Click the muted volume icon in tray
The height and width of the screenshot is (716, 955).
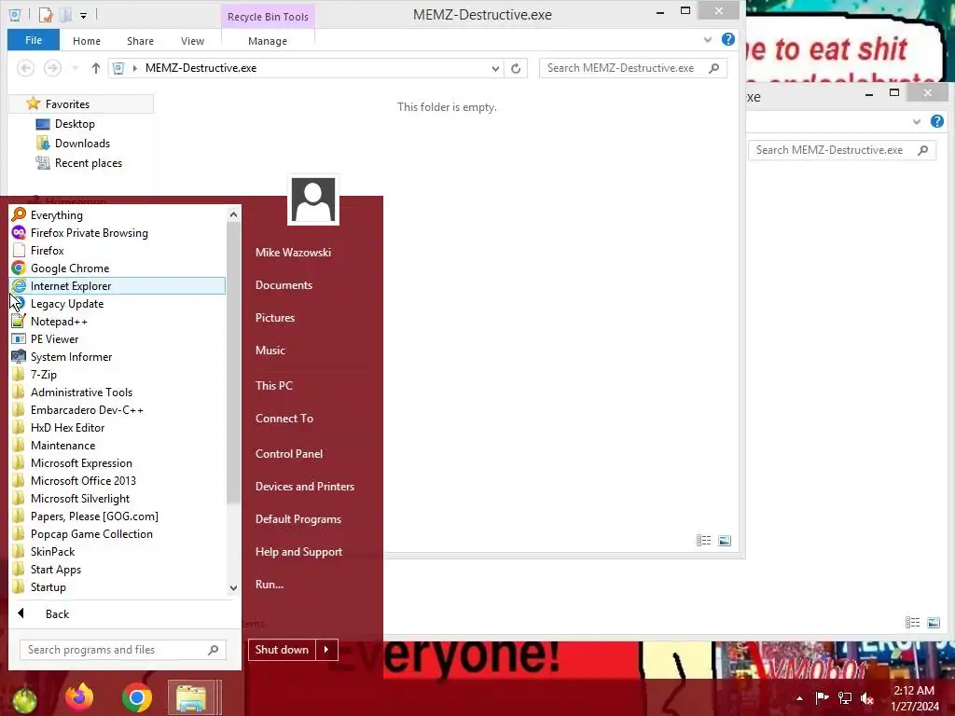pos(866,698)
